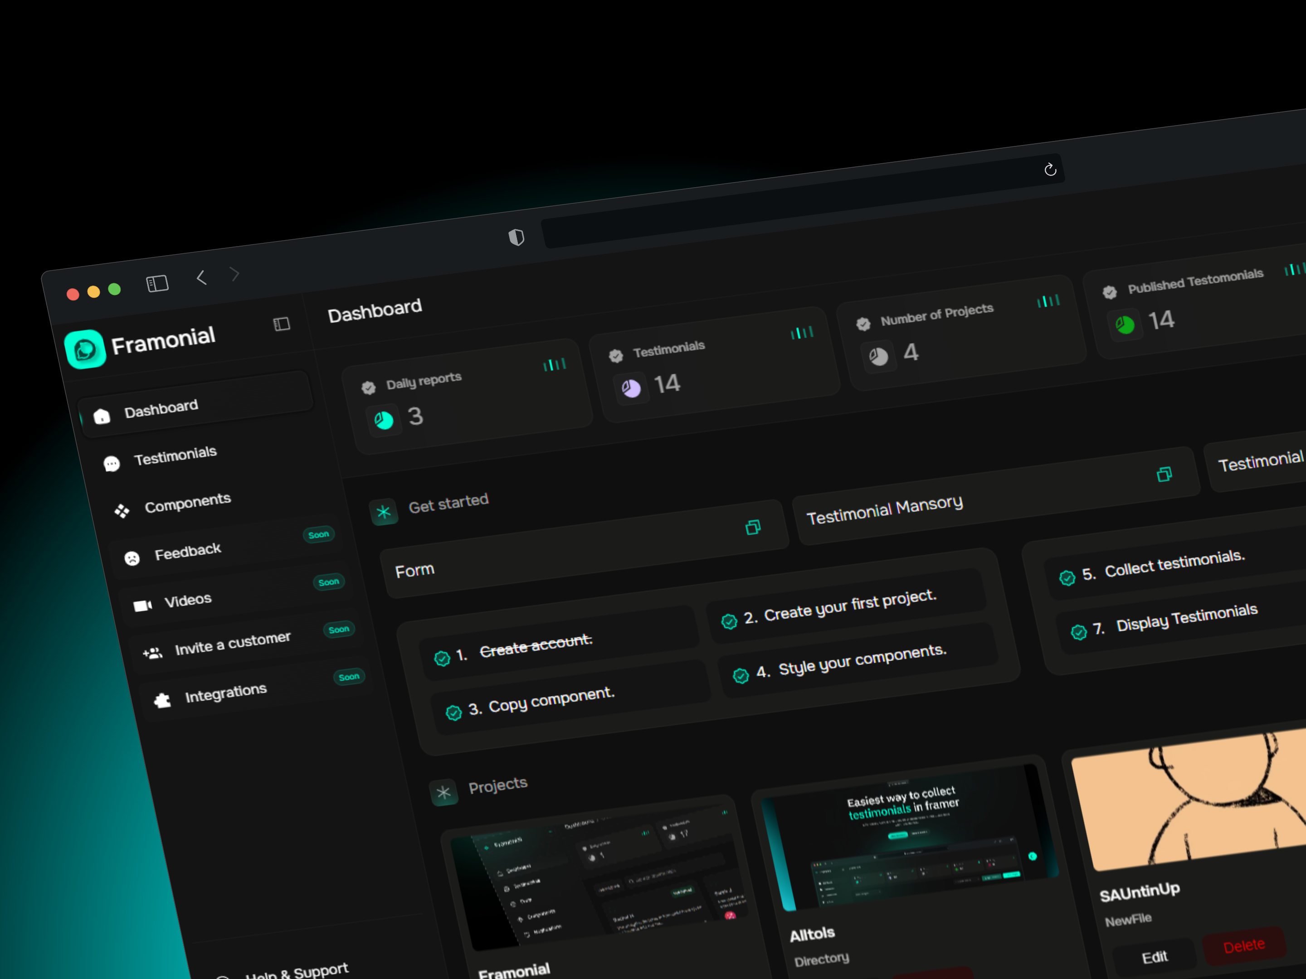The image size is (1306, 979).
Task: Click the Alltols Directory label
Action: click(x=822, y=960)
